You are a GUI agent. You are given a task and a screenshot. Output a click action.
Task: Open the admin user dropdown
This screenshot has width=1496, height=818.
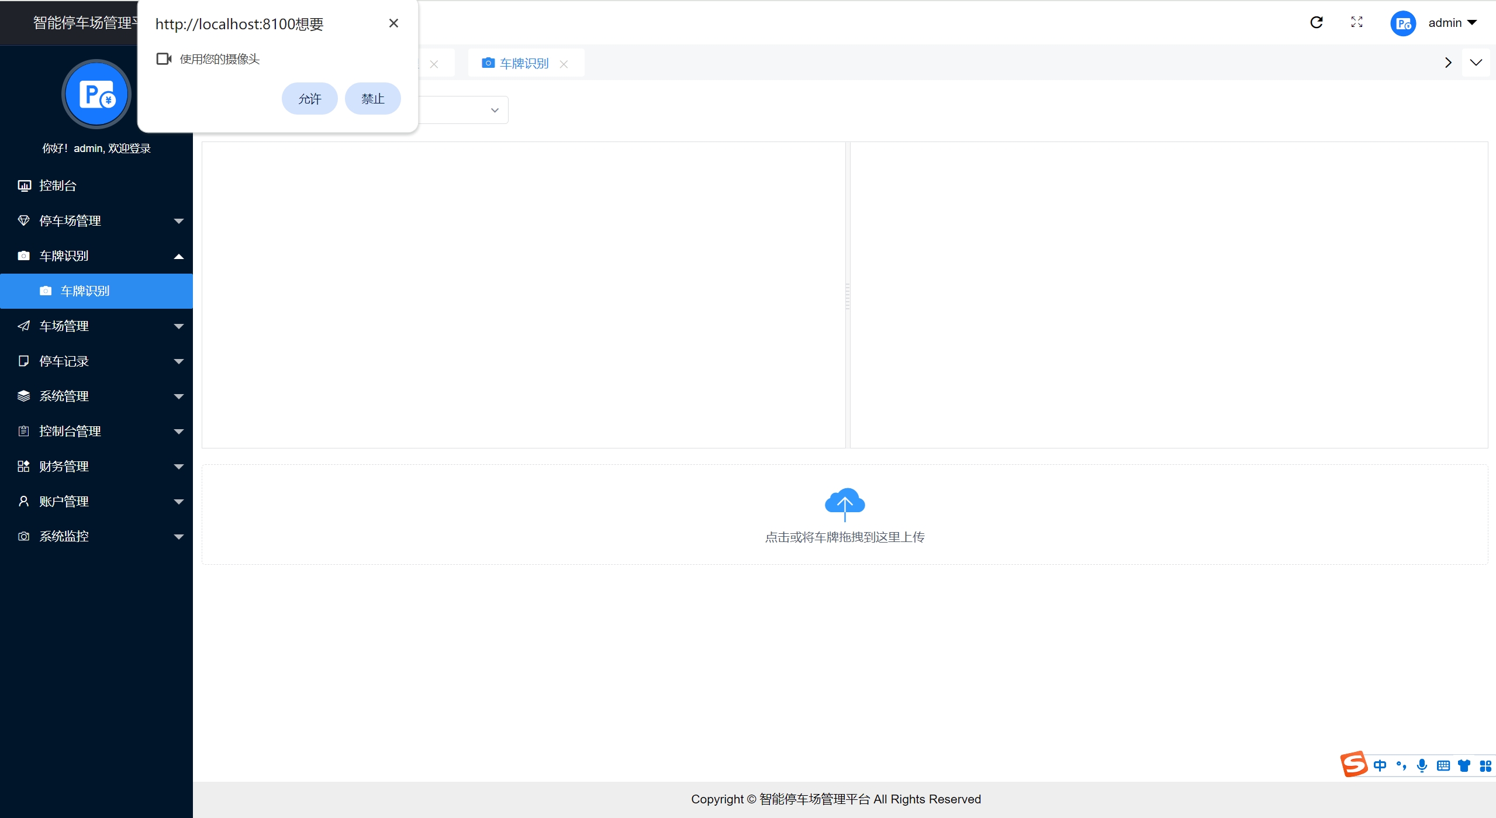tap(1453, 23)
